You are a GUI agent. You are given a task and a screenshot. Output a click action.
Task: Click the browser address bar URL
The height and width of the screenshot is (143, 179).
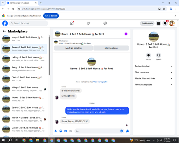click(43, 9)
